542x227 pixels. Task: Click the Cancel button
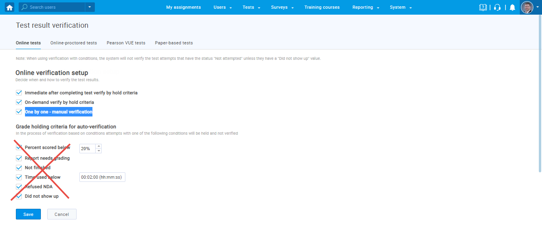[x=62, y=214]
